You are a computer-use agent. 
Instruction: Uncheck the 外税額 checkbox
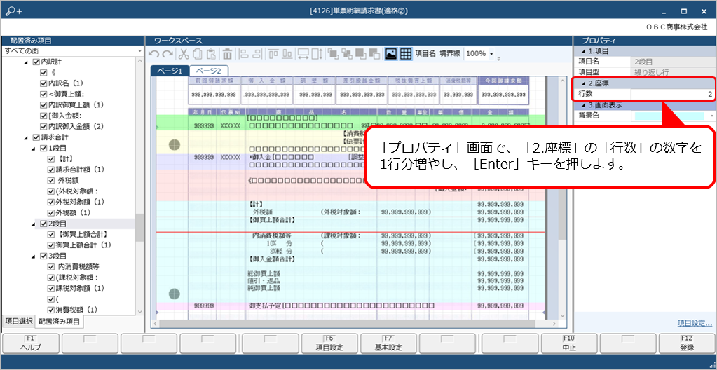pos(50,180)
